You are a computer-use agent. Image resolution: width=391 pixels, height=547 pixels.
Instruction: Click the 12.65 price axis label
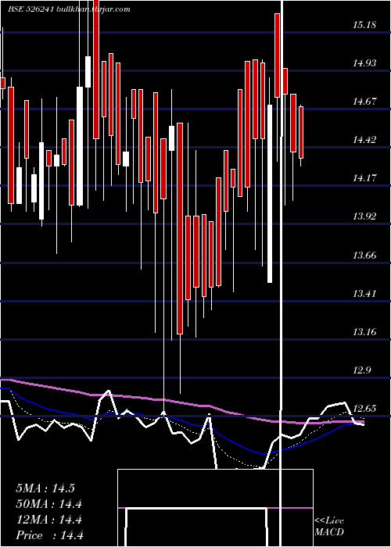[x=364, y=408]
